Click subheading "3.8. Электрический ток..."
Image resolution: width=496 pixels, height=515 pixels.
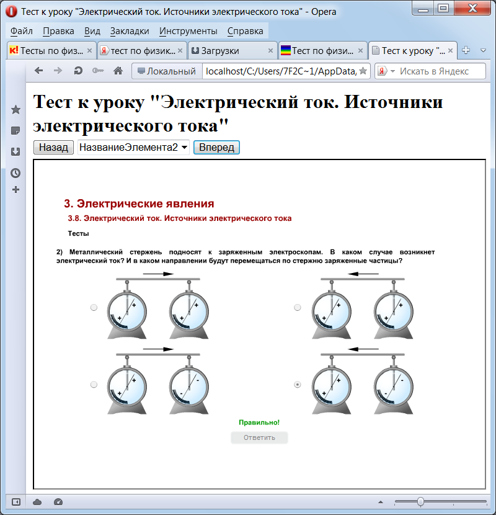(x=180, y=218)
